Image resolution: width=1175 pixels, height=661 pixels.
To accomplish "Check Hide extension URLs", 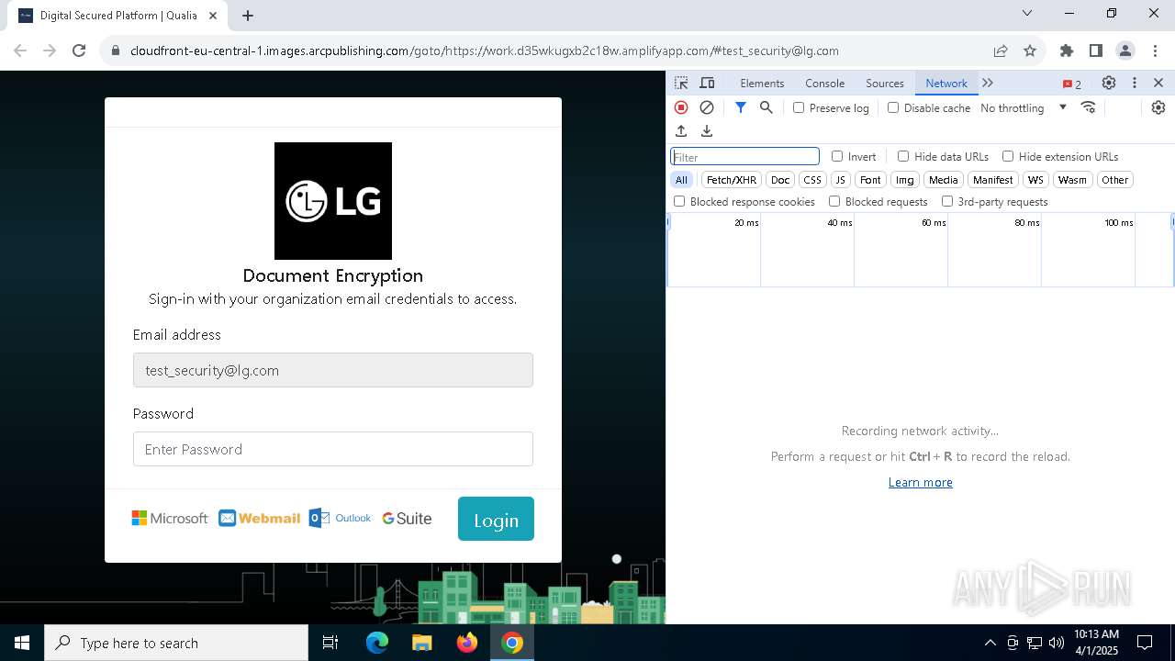I will (x=1008, y=156).
